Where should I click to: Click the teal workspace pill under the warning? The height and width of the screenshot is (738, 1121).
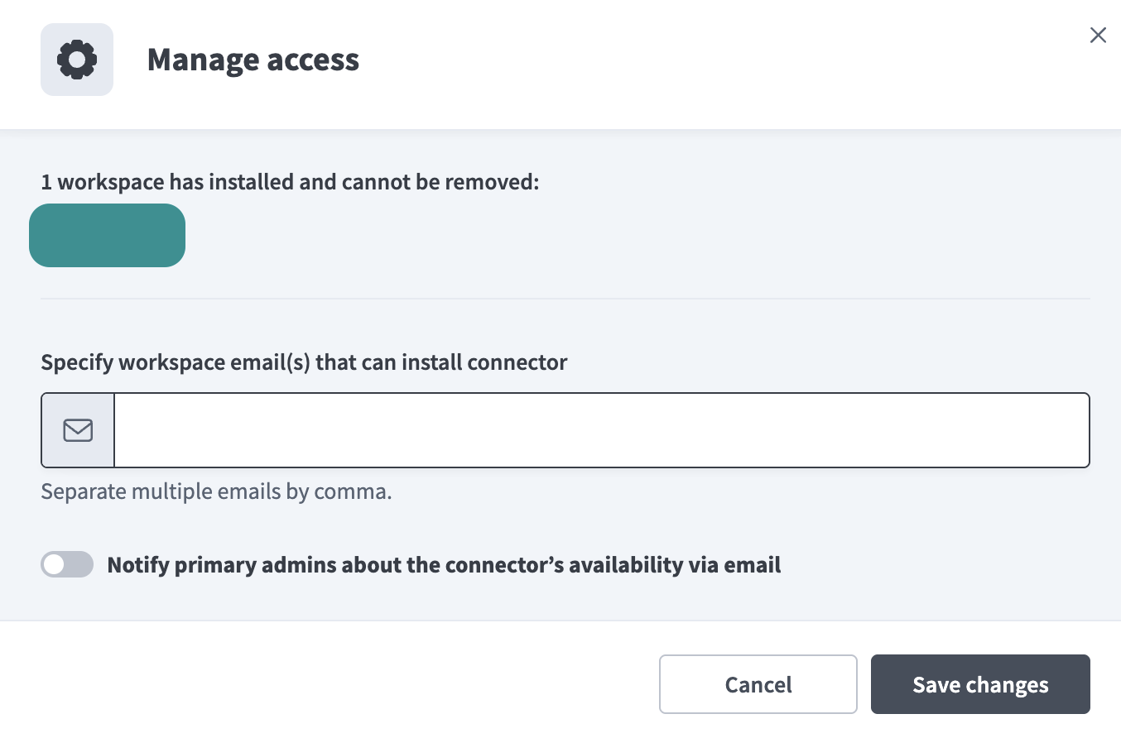click(x=108, y=235)
